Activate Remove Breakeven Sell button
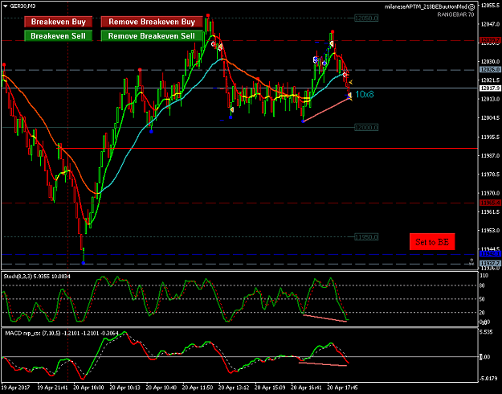Image resolution: width=502 pixels, height=394 pixels. pos(152,36)
